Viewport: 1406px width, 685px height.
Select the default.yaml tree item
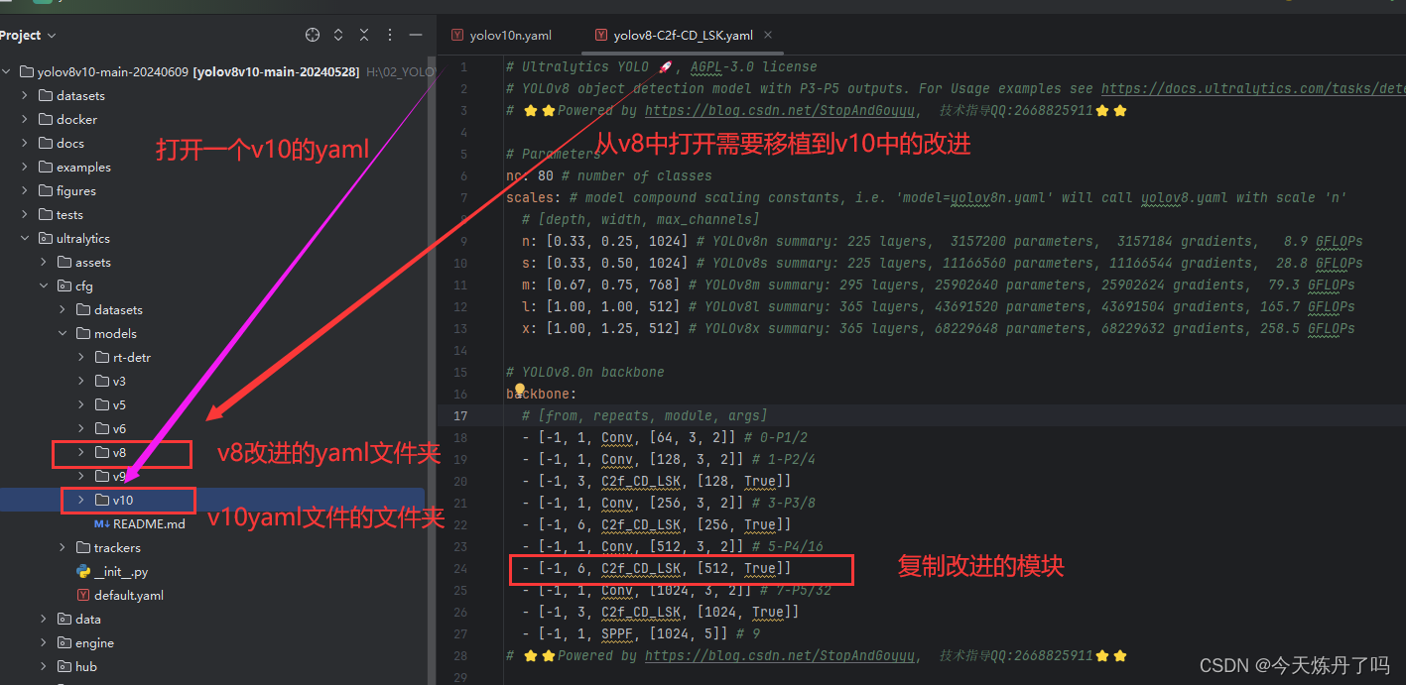pyautogui.click(x=130, y=595)
